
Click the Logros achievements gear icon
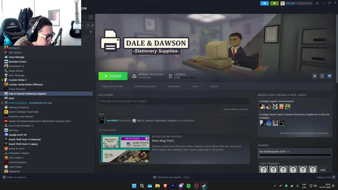coord(171,76)
